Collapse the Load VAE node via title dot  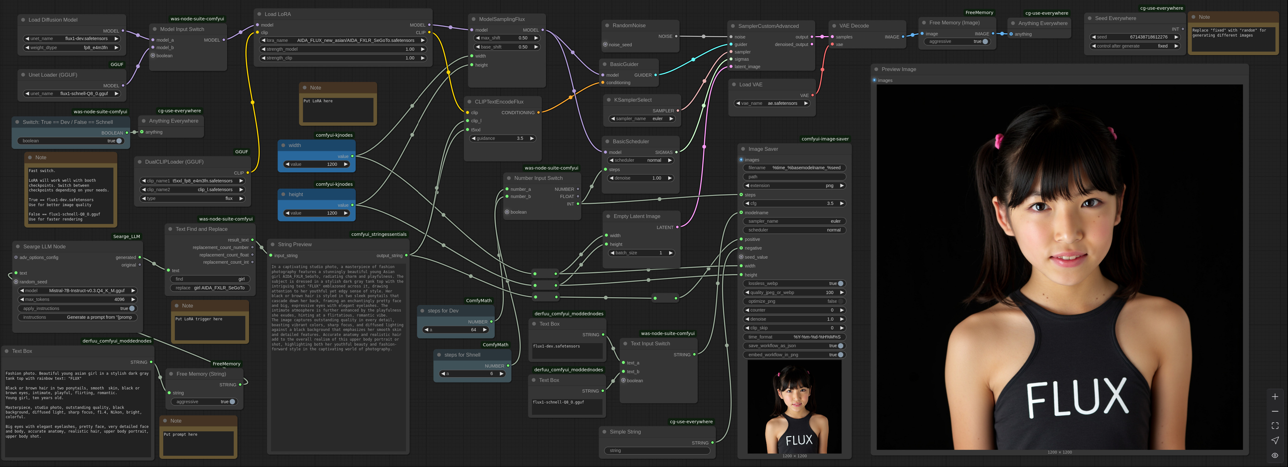coord(734,85)
